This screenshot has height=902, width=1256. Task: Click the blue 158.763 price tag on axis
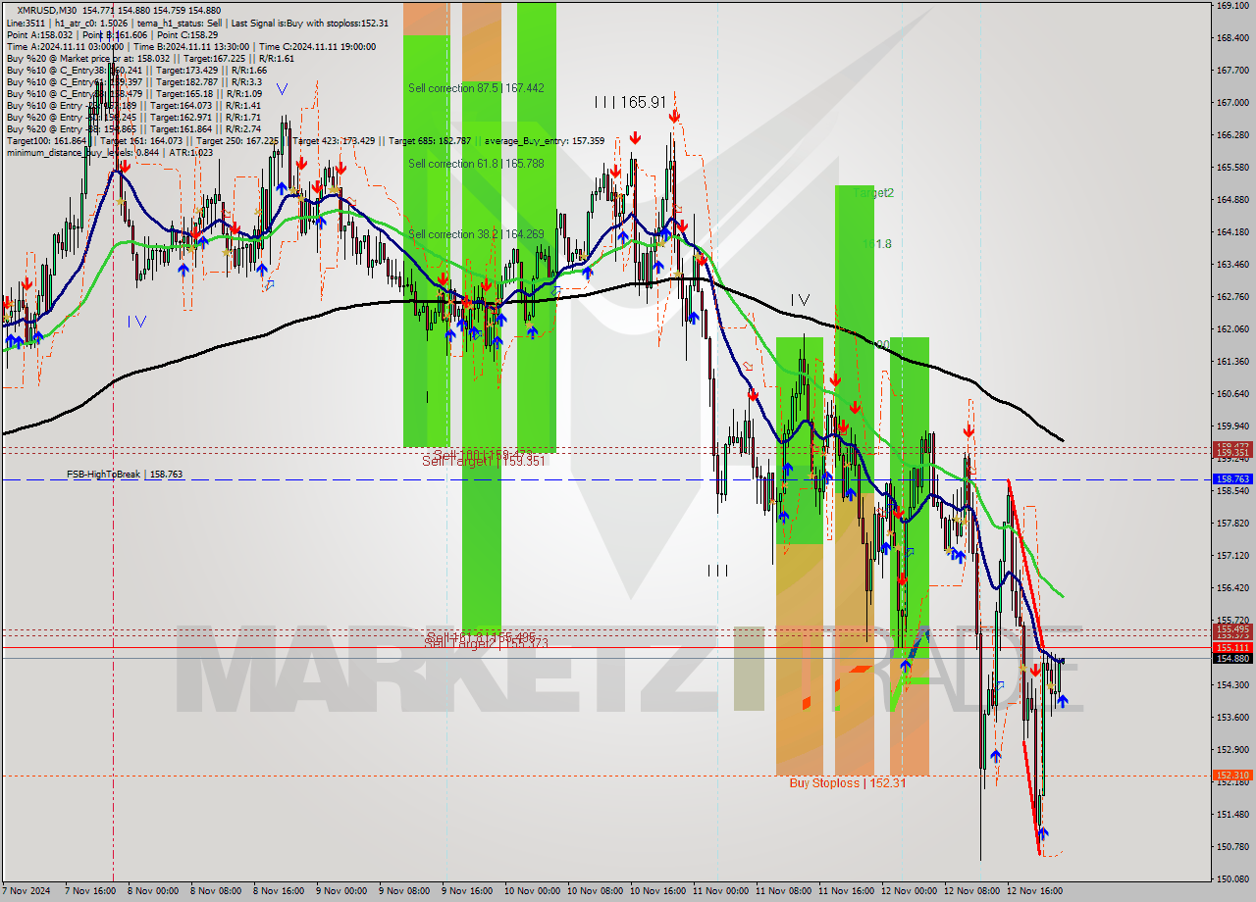(1232, 479)
